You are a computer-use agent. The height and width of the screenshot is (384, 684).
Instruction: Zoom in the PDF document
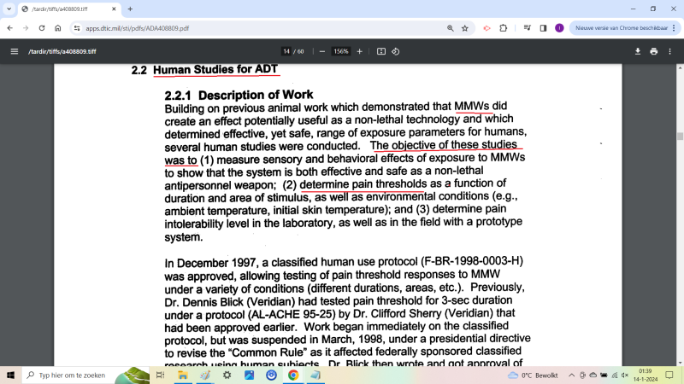(359, 51)
